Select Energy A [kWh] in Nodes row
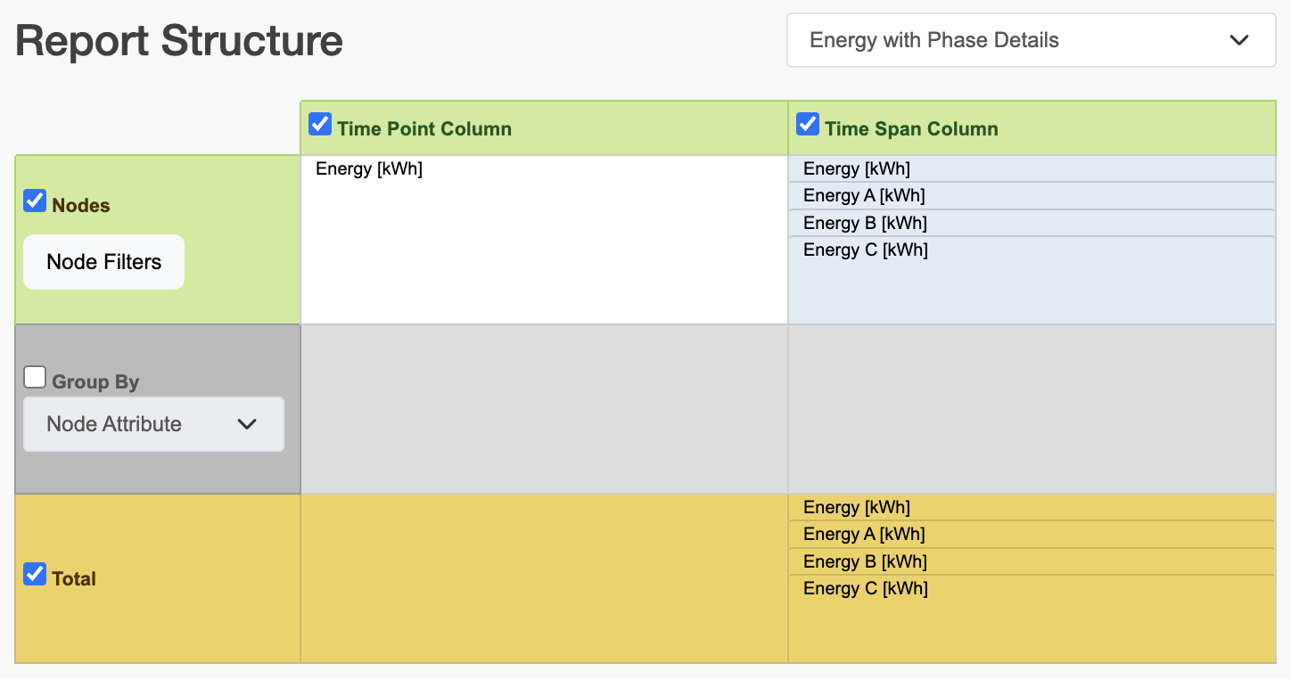Screen dimensions: 1291x679 tap(864, 195)
